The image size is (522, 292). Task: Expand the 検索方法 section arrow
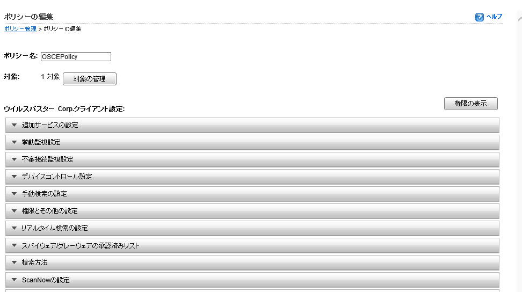[x=14, y=262]
